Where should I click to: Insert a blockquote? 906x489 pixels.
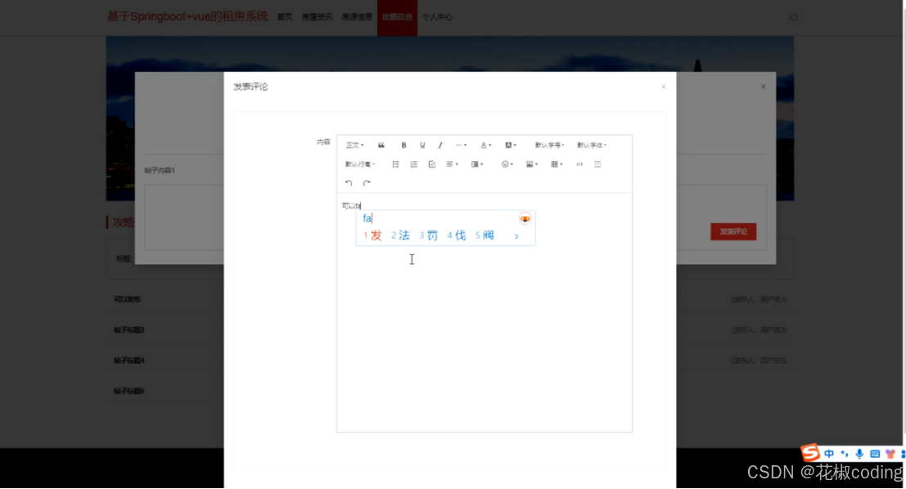[380, 145]
